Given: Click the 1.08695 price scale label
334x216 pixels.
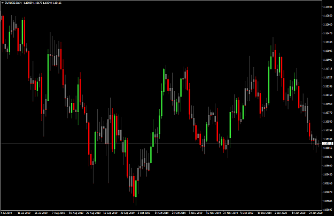Looking at the screenshot, I should pos(328,210).
